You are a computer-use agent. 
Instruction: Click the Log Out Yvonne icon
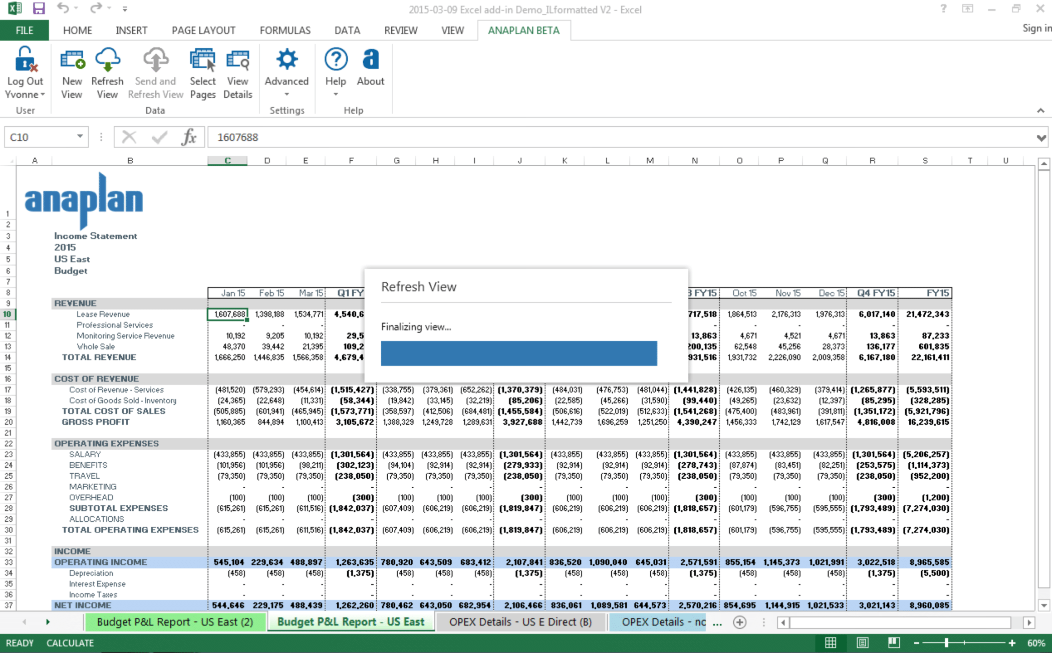click(x=26, y=59)
